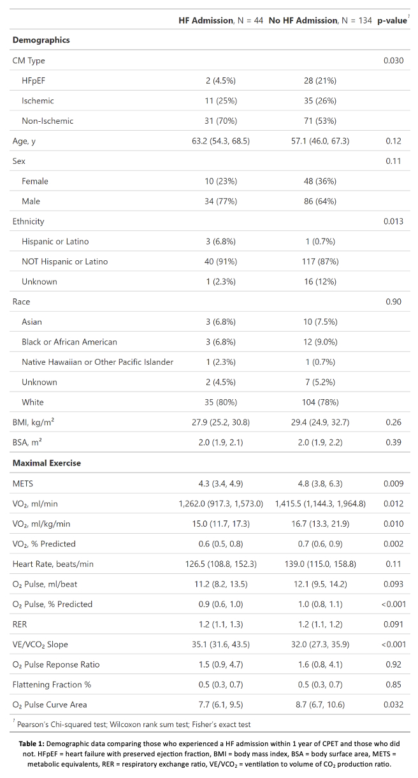Select the Demographics section heading
Viewport: 418px width, 778px height.
pyautogui.click(x=41, y=40)
